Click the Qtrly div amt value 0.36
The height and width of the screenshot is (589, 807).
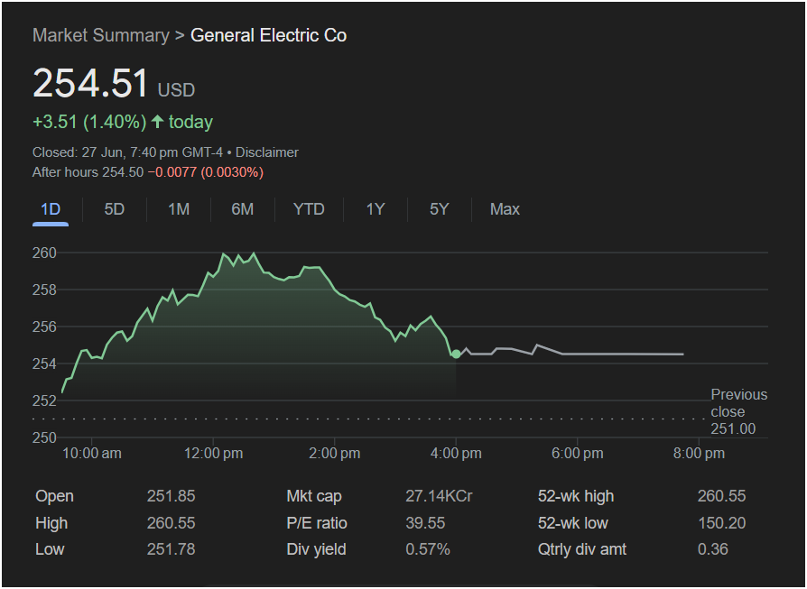713,549
